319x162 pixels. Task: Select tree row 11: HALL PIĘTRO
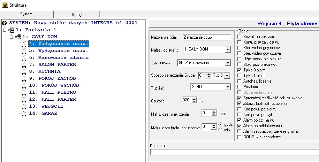(x=53, y=92)
